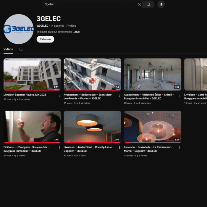Open the Bellechasse construction site thumbnail
Image resolution: width=207 pixels, height=207 pixels.
pyautogui.click(x=92, y=74)
